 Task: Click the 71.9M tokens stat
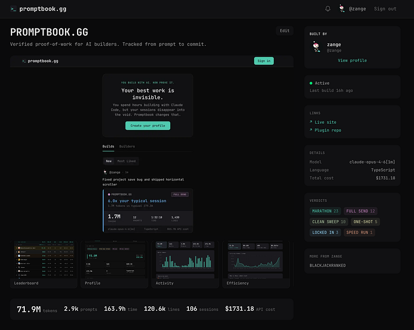[x=37, y=309]
